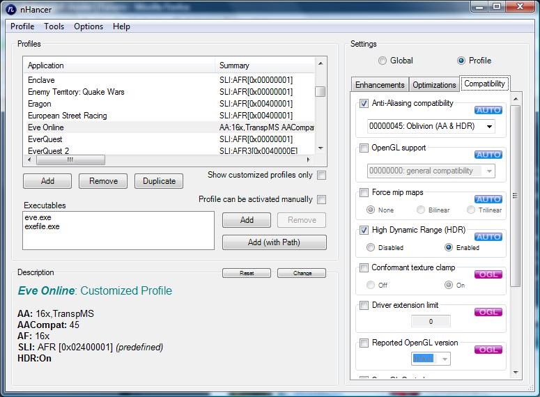This screenshot has height=397, width=540.
Task: Switch to the Enhancements tab
Action: pyautogui.click(x=380, y=85)
